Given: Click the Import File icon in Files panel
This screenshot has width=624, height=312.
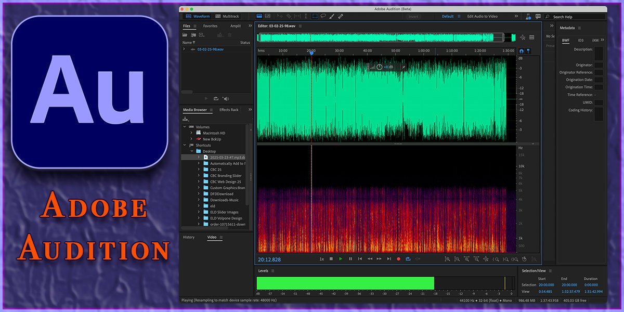Looking at the screenshot, I should pos(193,35).
